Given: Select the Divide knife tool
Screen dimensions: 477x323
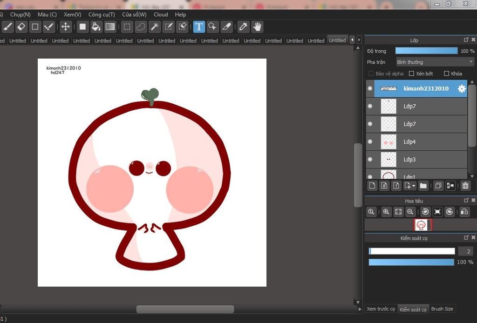Looking at the screenshot, I should 226,27.
